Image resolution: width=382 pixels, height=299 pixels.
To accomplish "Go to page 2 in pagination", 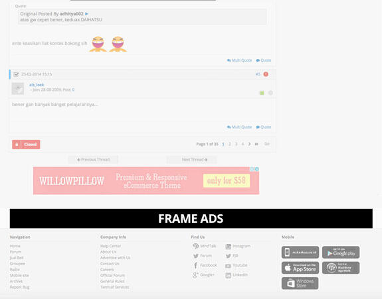I will pyautogui.click(x=229, y=144).
